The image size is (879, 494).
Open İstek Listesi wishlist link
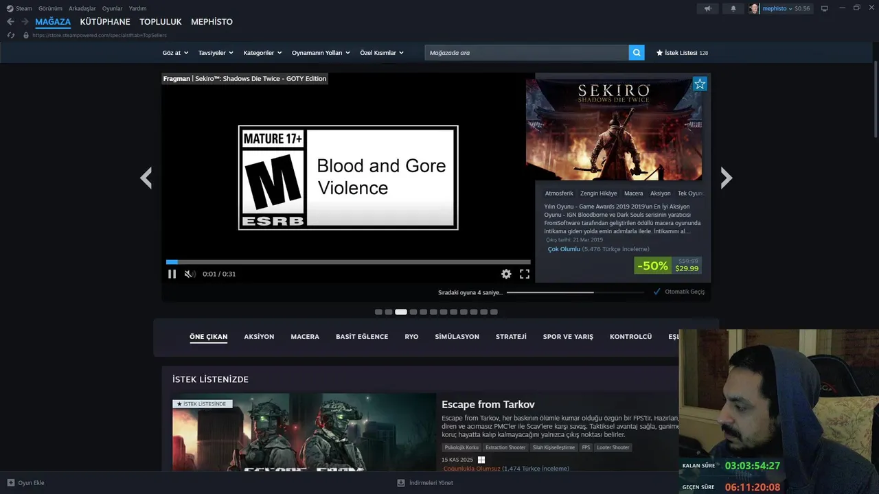pyautogui.click(x=682, y=53)
